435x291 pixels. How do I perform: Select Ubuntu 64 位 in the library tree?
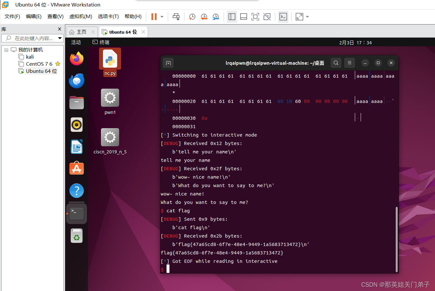point(41,71)
